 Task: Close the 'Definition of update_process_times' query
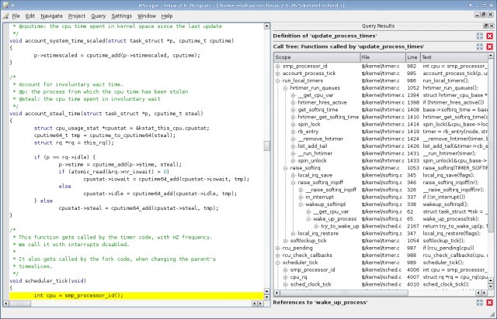tap(489, 36)
